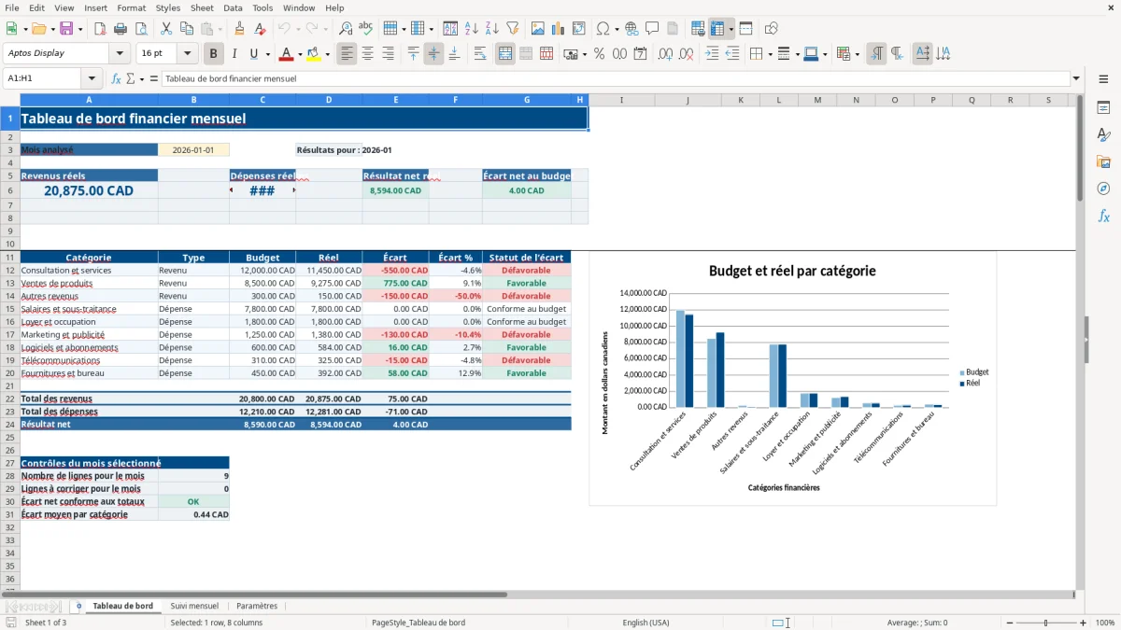This screenshot has height=630, width=1121.
Task: Switch to Paramètres sheet tab
Action: point(257,606)
